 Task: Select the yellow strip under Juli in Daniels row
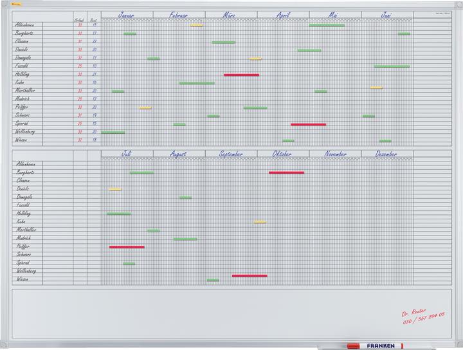click(115, 189)
